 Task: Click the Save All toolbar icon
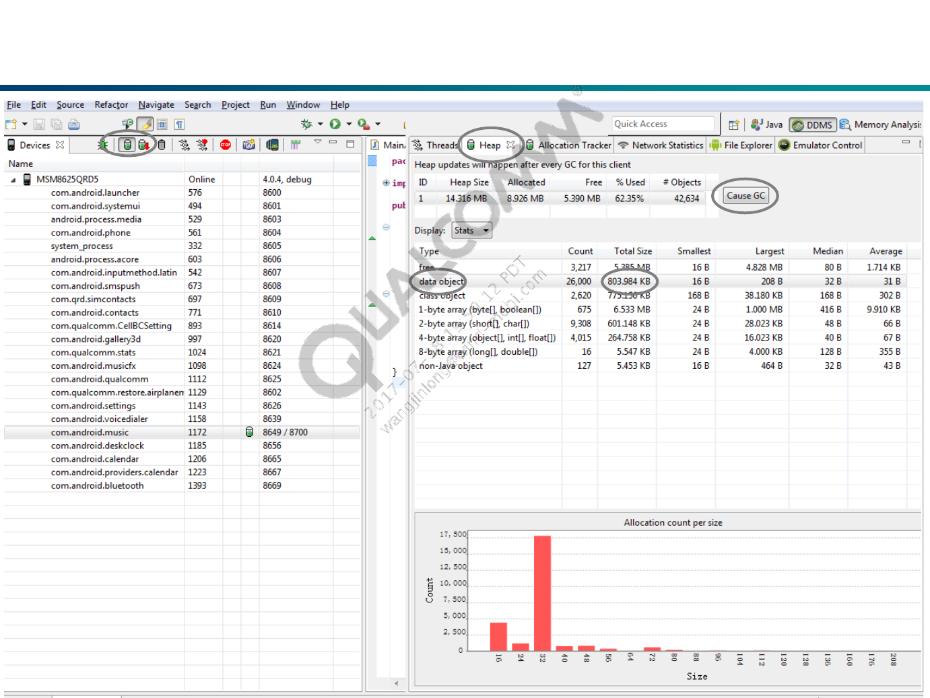pos(57,125)
